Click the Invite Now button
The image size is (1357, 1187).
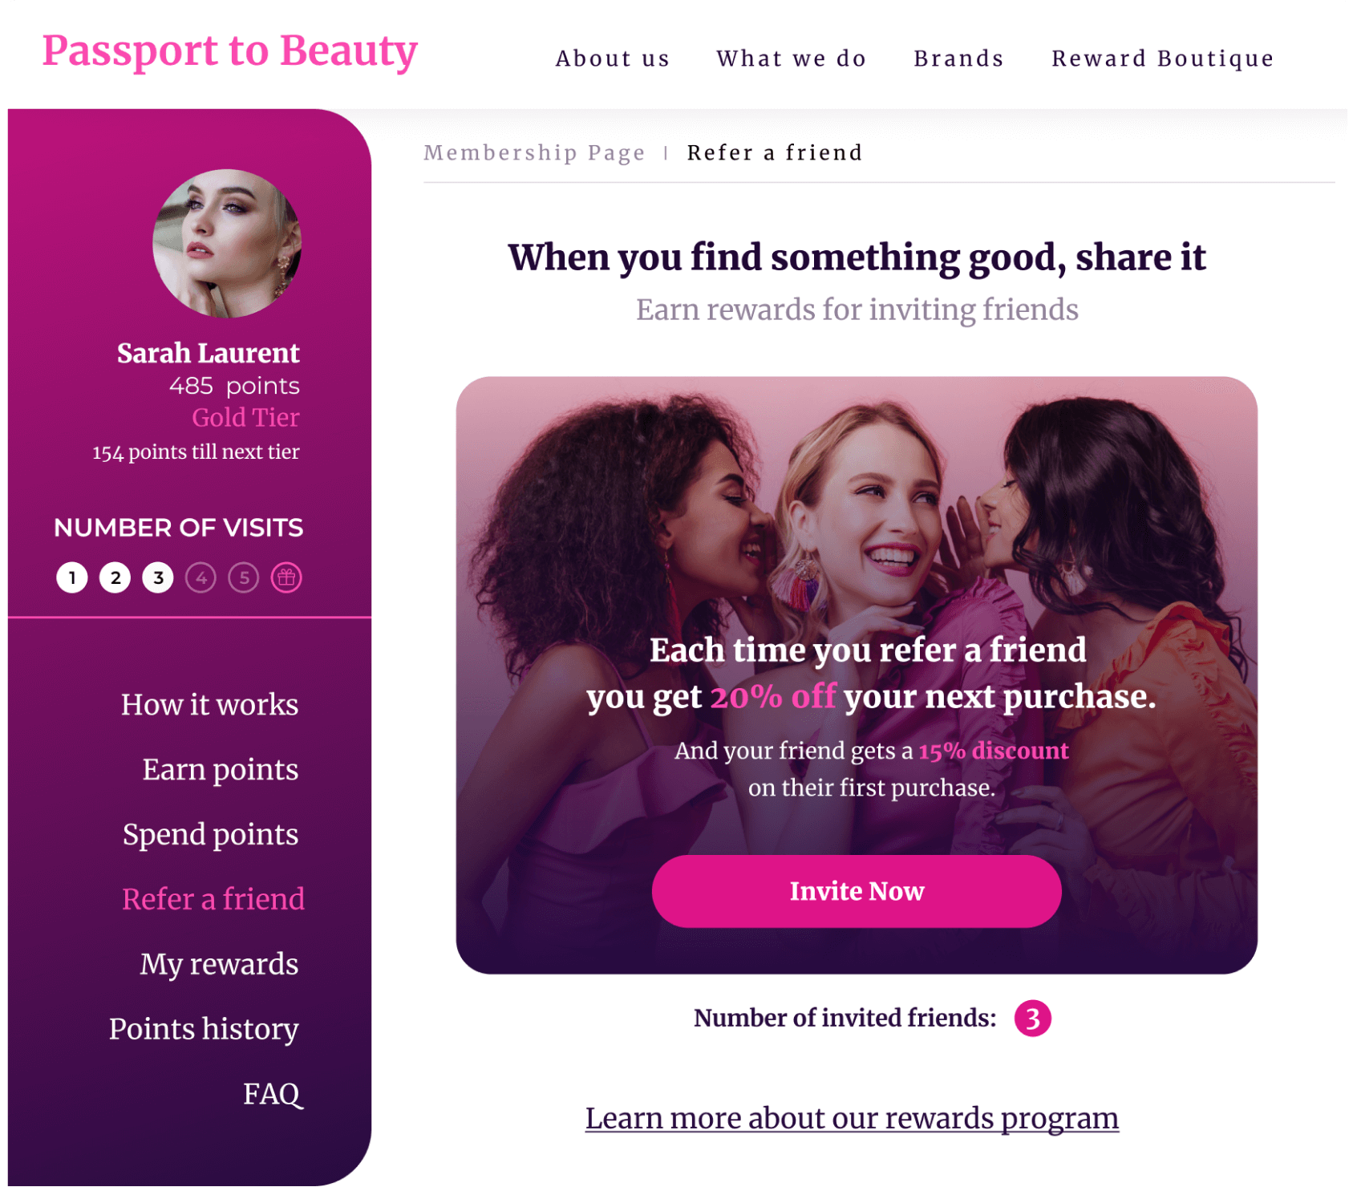pyautogui.click(x=857, y=891)
